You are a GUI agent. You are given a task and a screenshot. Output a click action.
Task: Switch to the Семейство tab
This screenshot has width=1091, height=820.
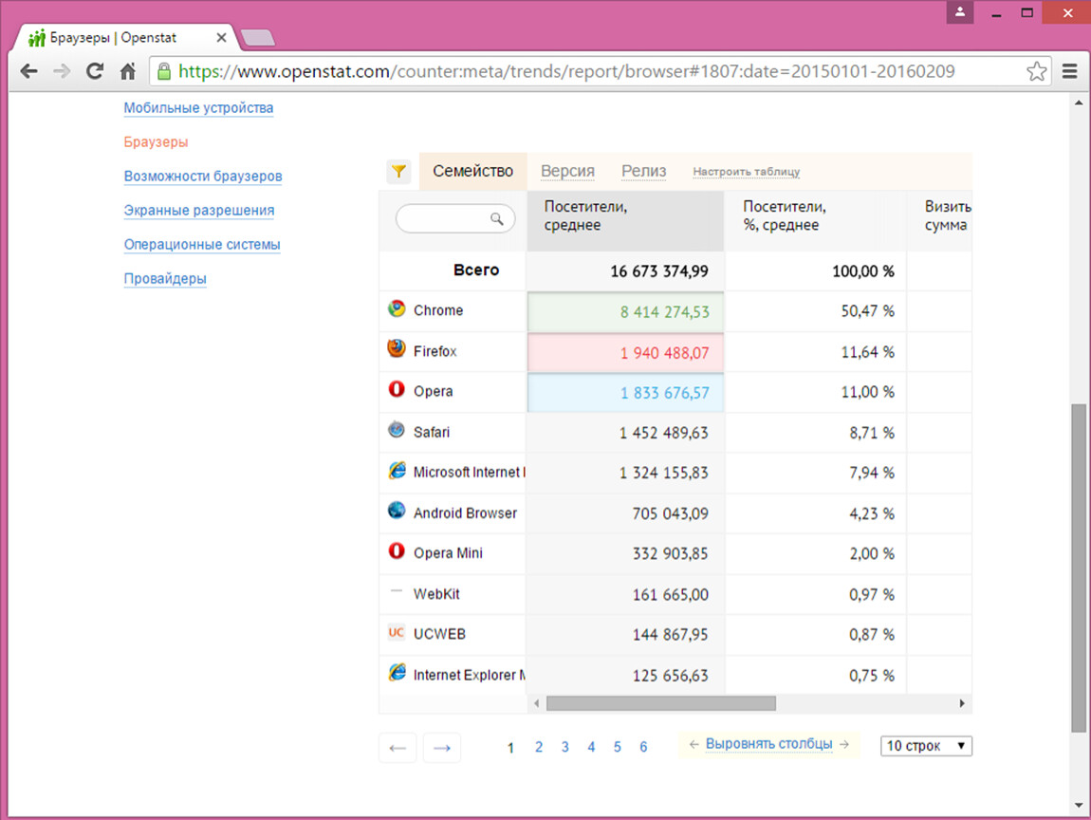[473, 171]
